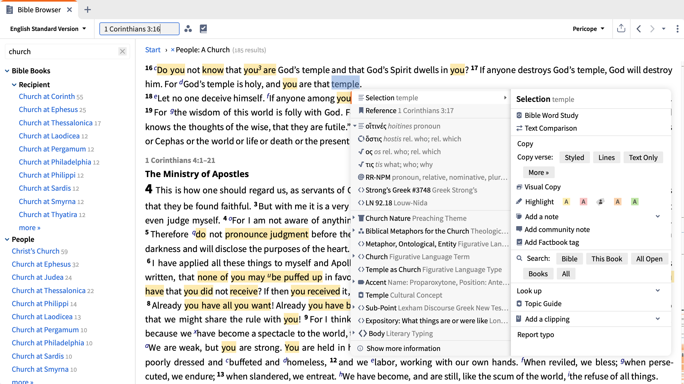The width and height of the screenshot is (684, 384).
Task: Apply pink highlight swatch
Action: coord(583,202)
